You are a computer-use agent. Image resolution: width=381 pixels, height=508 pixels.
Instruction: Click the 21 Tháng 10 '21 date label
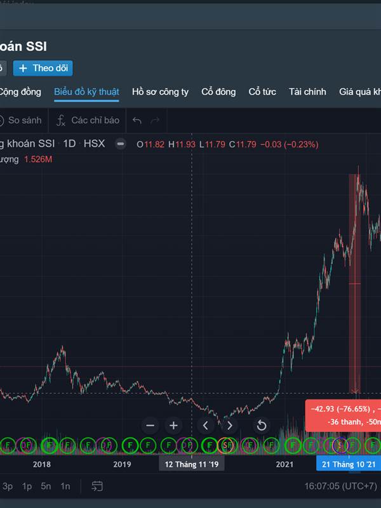tap(349, 464)
